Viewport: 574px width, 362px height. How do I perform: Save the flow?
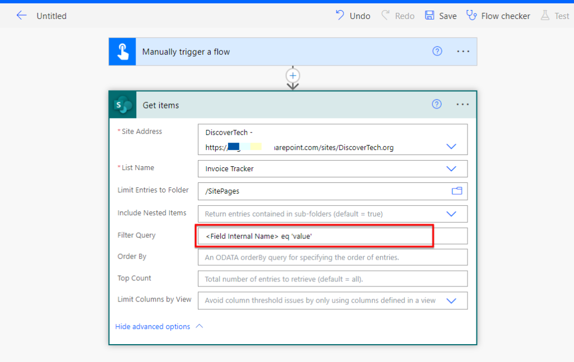pyautogui.click(x=441, y=16)
